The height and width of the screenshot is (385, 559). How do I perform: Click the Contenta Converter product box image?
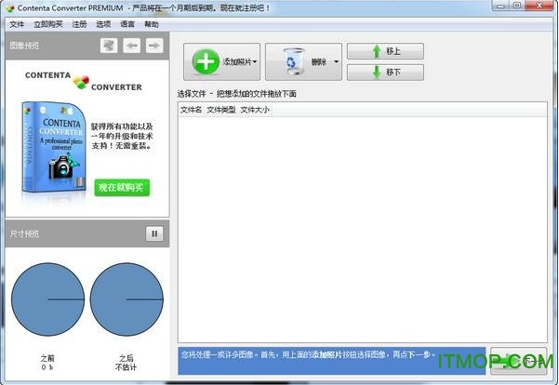pos(54,148)
